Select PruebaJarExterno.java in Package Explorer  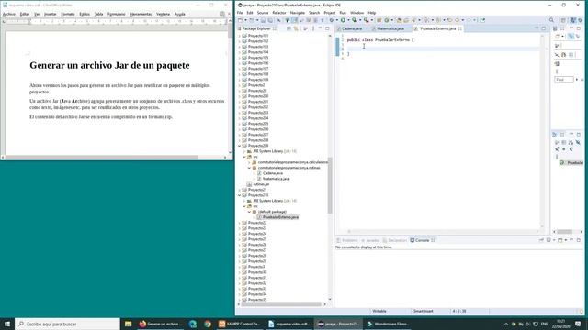pyautogui.click(x=277, y=217)
